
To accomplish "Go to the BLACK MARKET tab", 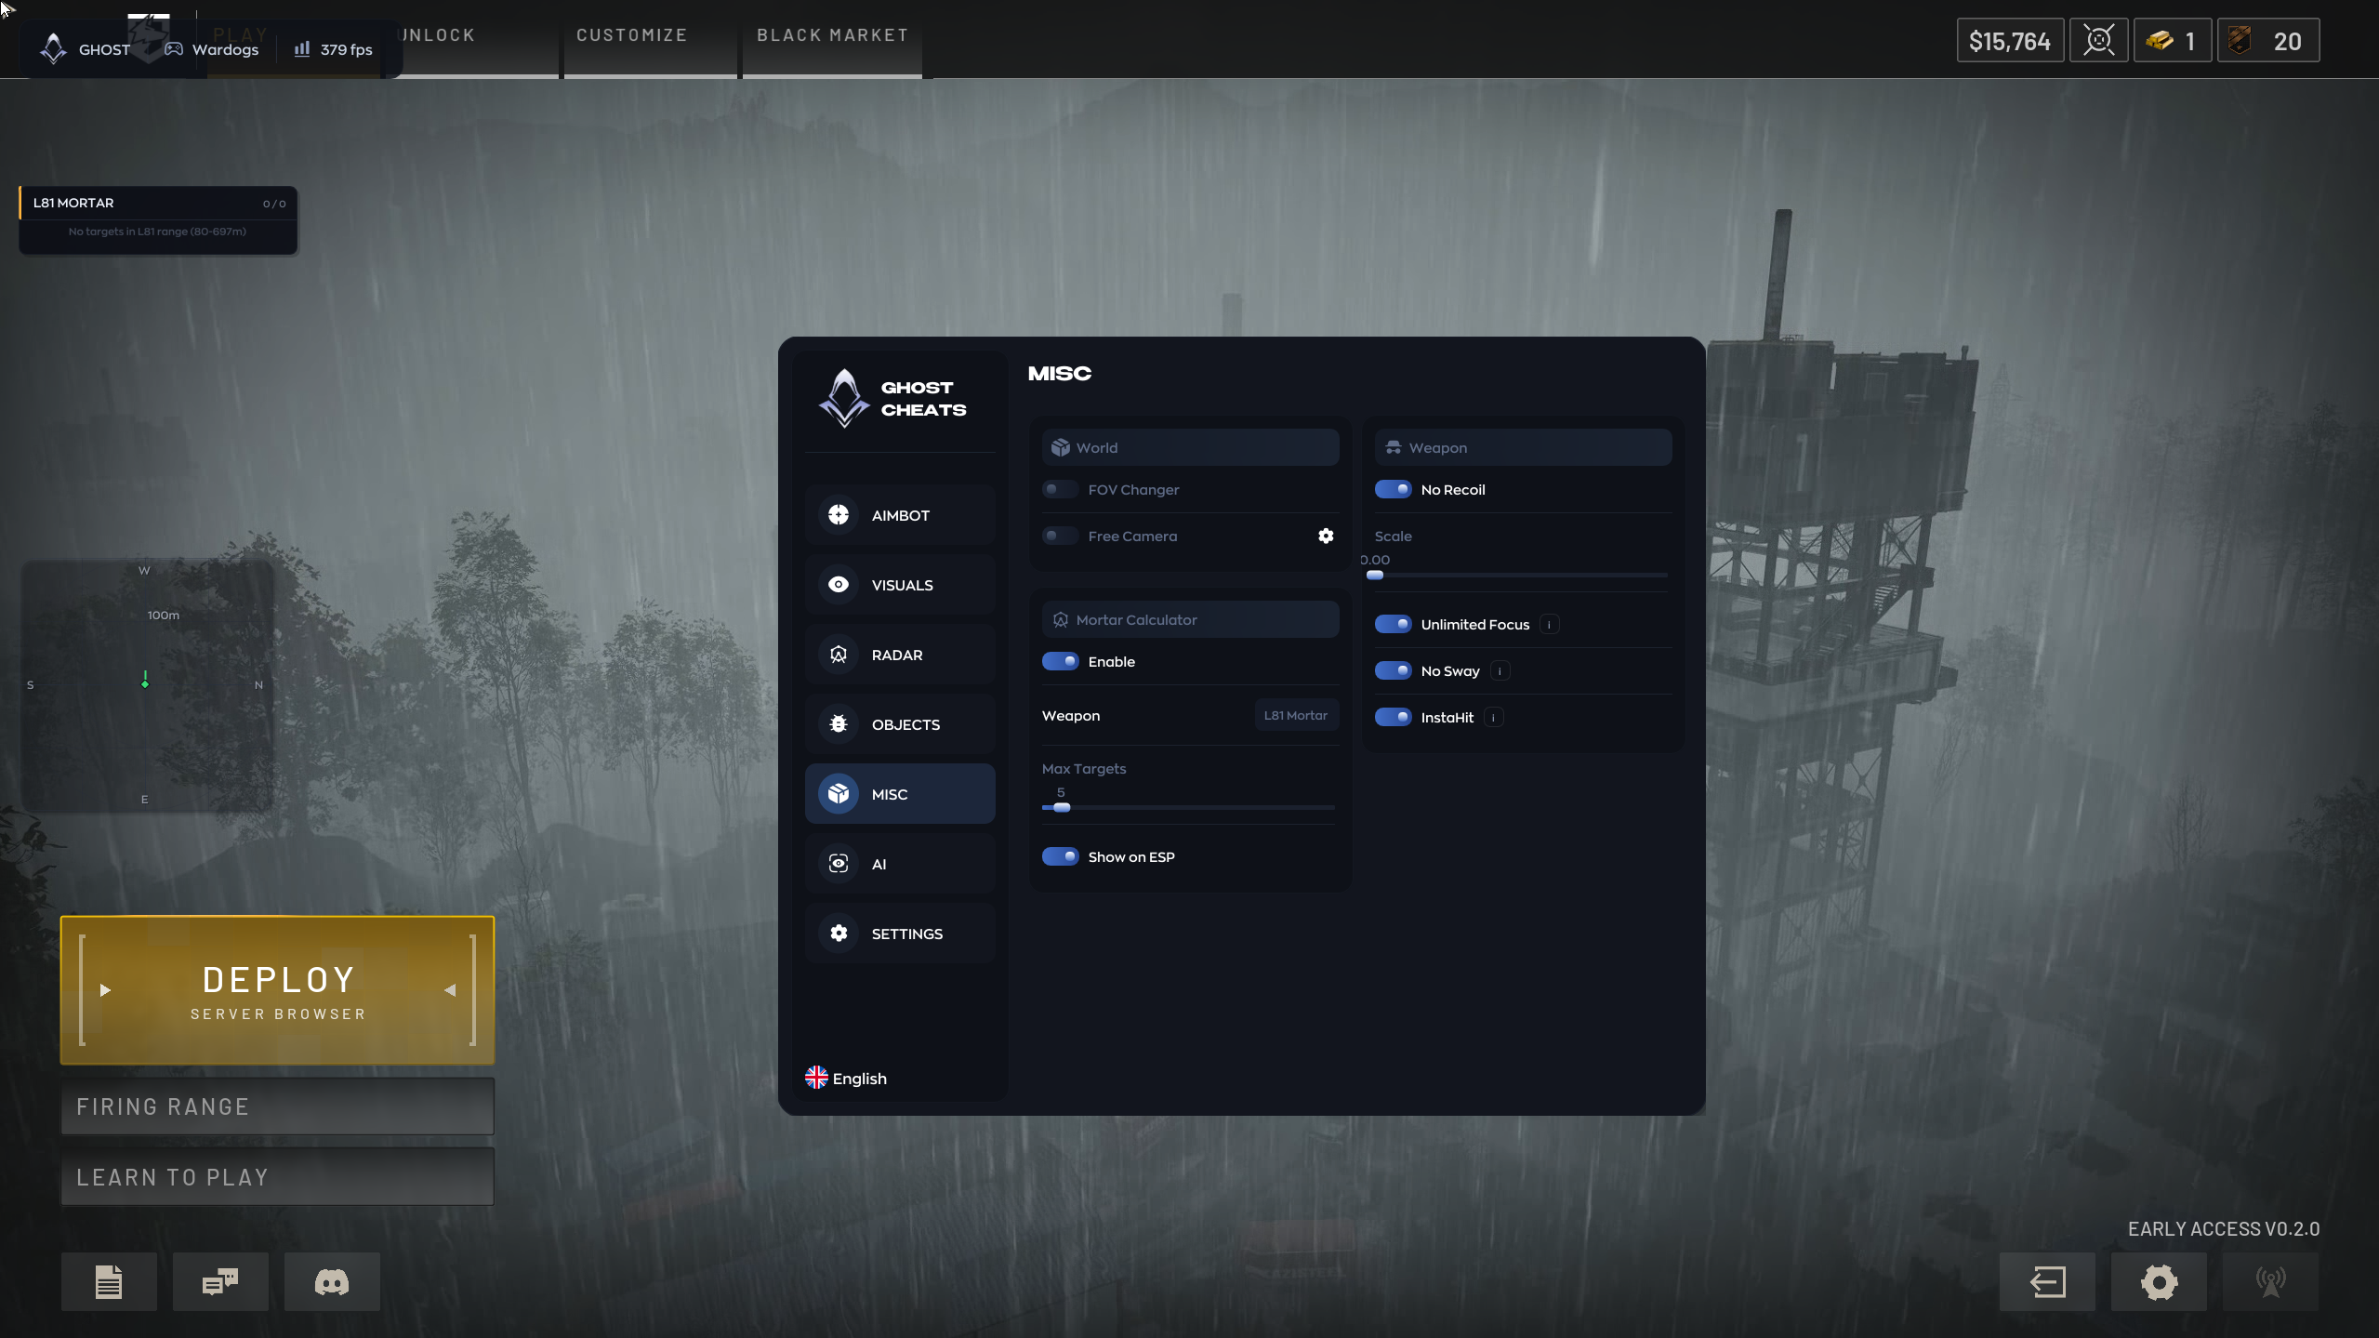I will pyautogui.click(x=832, y=39).
